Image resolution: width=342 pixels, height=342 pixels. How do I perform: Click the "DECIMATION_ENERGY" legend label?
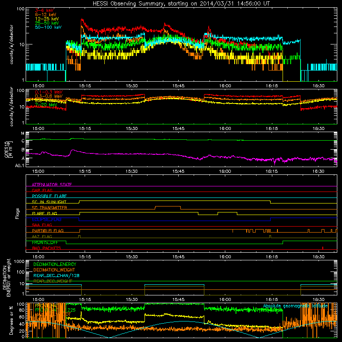[55, 264]
